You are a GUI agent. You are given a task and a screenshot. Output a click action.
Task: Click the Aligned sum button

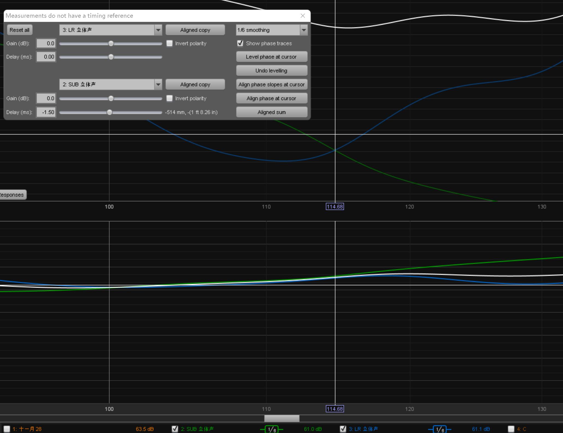point(272,112)
